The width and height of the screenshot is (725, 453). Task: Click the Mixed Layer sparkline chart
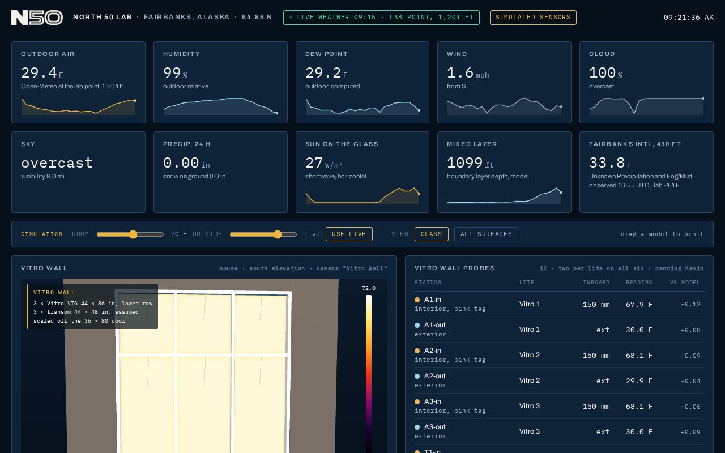pos(504,195)
